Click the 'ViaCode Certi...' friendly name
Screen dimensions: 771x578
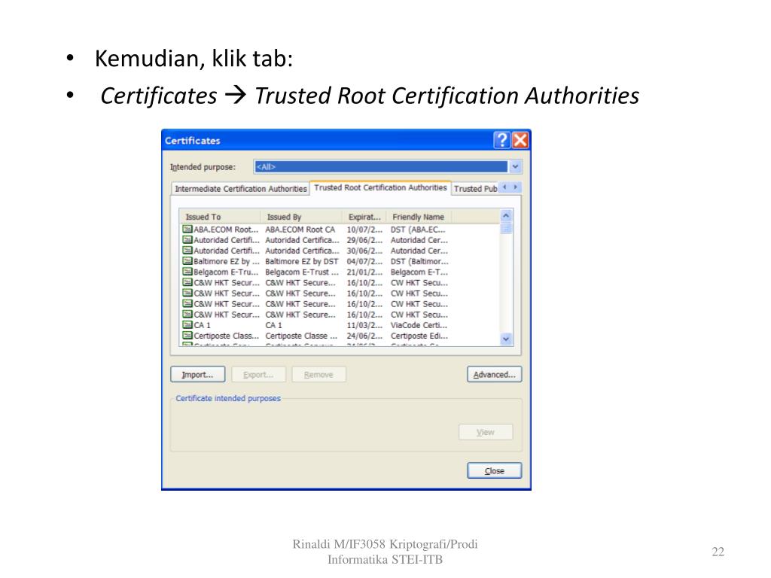click(x=419, y=325)
